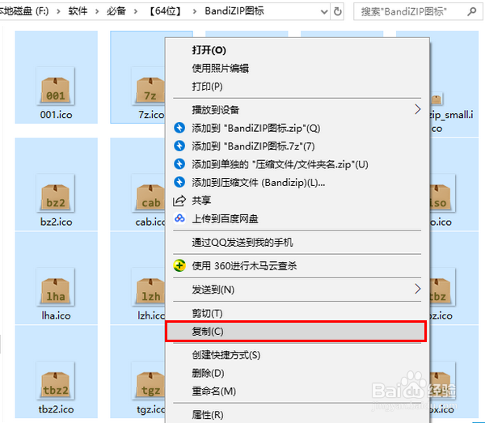Click Bandizip icon beside 'BandiZIP图标.zip'(Q)
485x423 pixels.
(179, 128)
